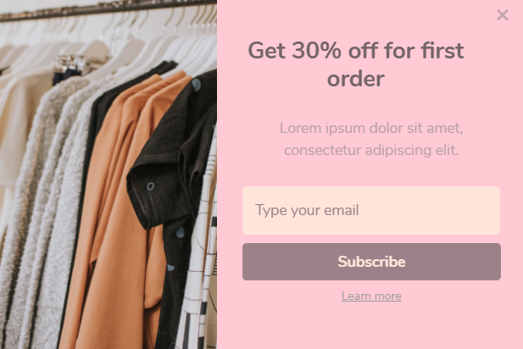The image size is (523, 349).
Task: Click the '30%' text in the headline
Action: (x=316, y=50)
